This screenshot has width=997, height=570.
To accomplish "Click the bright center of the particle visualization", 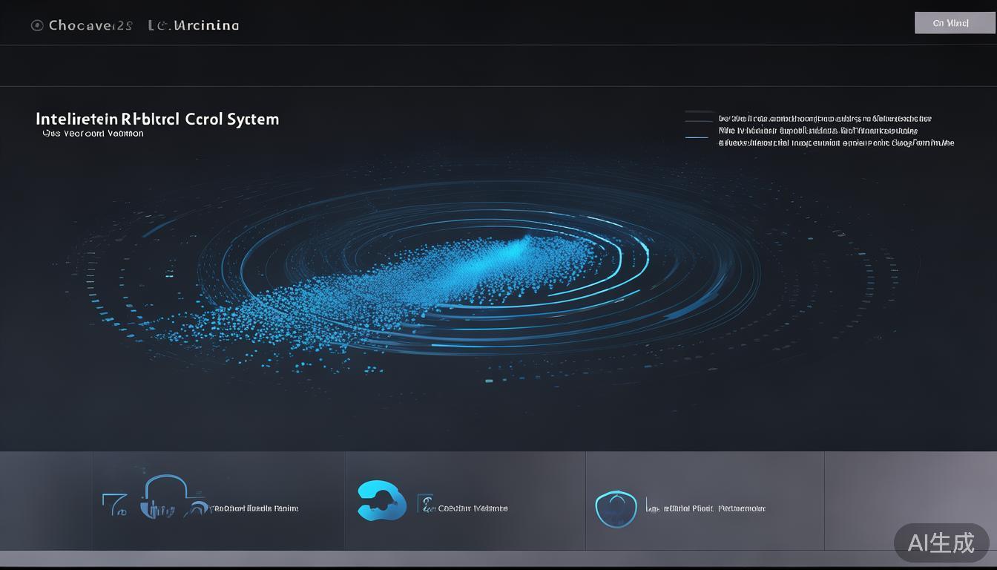I will [512, 252].
